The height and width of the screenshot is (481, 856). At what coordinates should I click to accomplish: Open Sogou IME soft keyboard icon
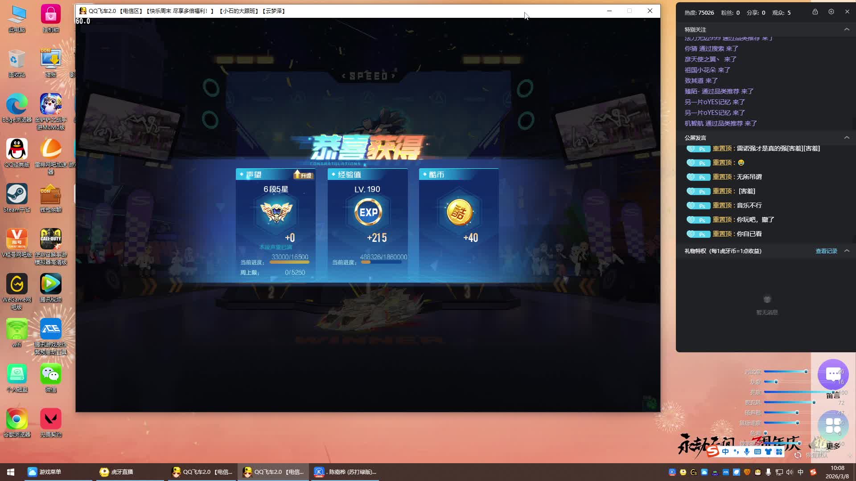point(757,452)
